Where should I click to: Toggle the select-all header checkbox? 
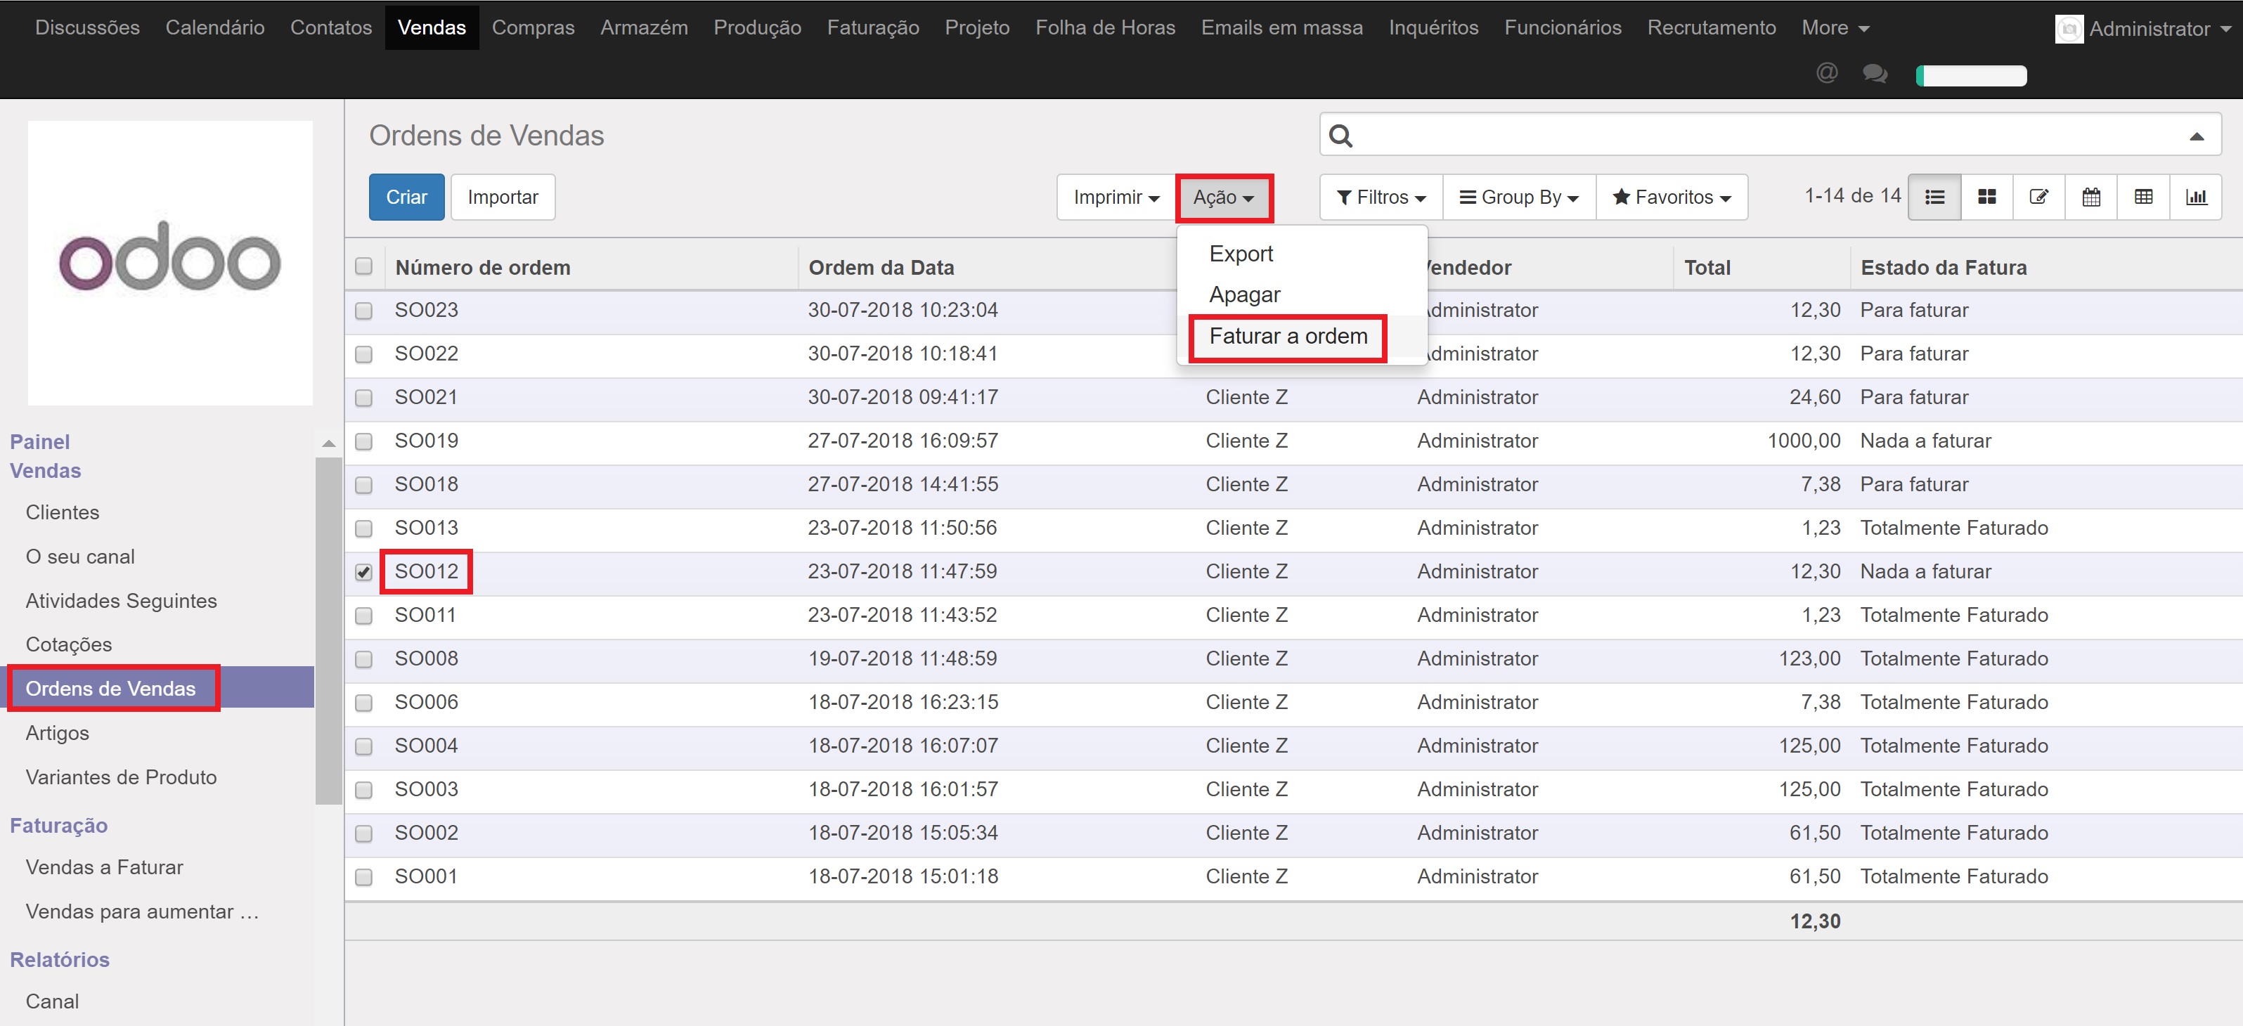pos(364,266)
